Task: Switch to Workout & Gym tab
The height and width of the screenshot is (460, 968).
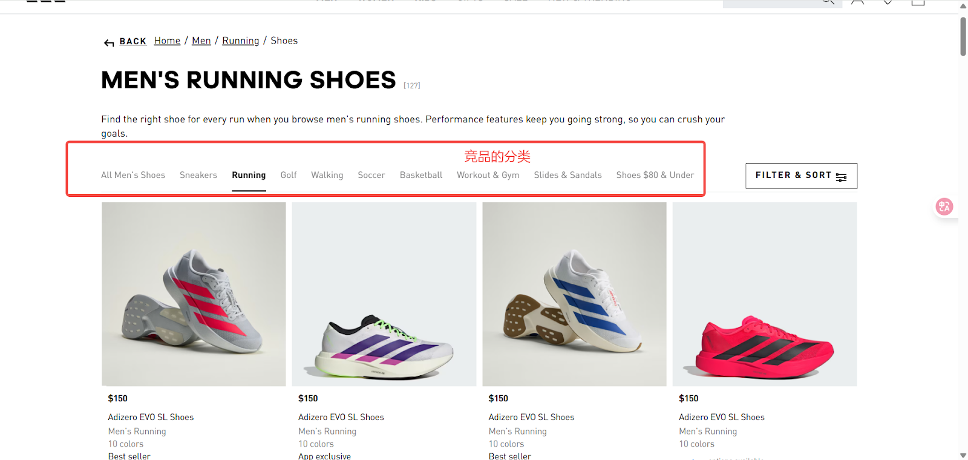Action: pos(488,175)
